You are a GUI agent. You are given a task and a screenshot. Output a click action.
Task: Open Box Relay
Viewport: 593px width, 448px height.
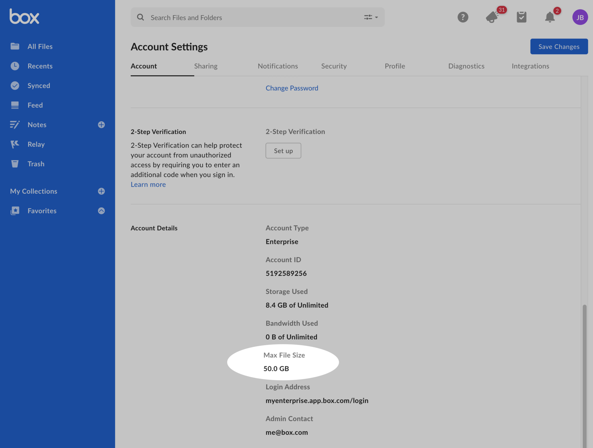[36, 144]
